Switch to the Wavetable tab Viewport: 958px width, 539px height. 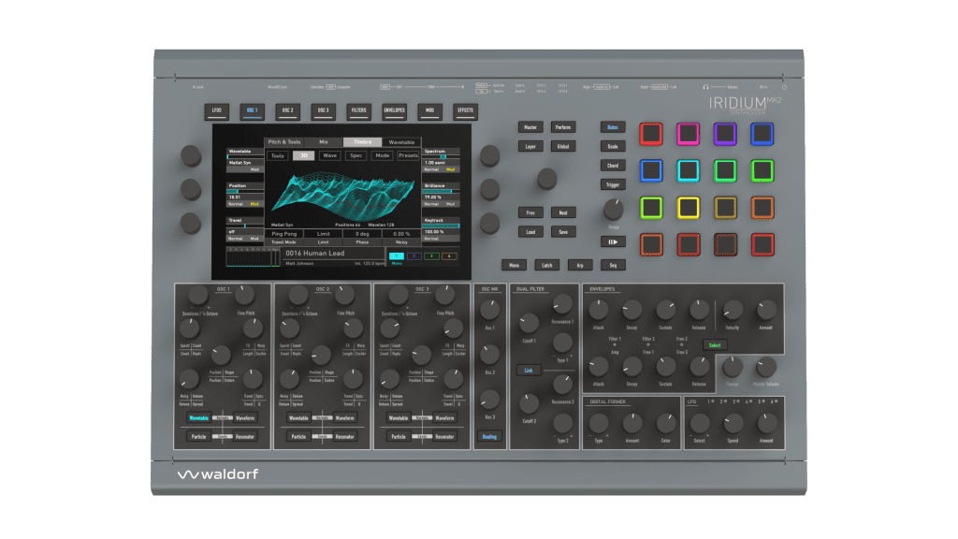coord(401,142)
